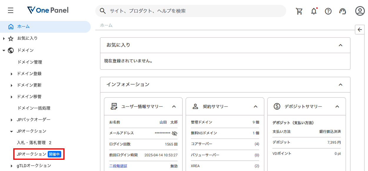Open the 二段階認証 link
368x171 pixels.
(118, 166)
